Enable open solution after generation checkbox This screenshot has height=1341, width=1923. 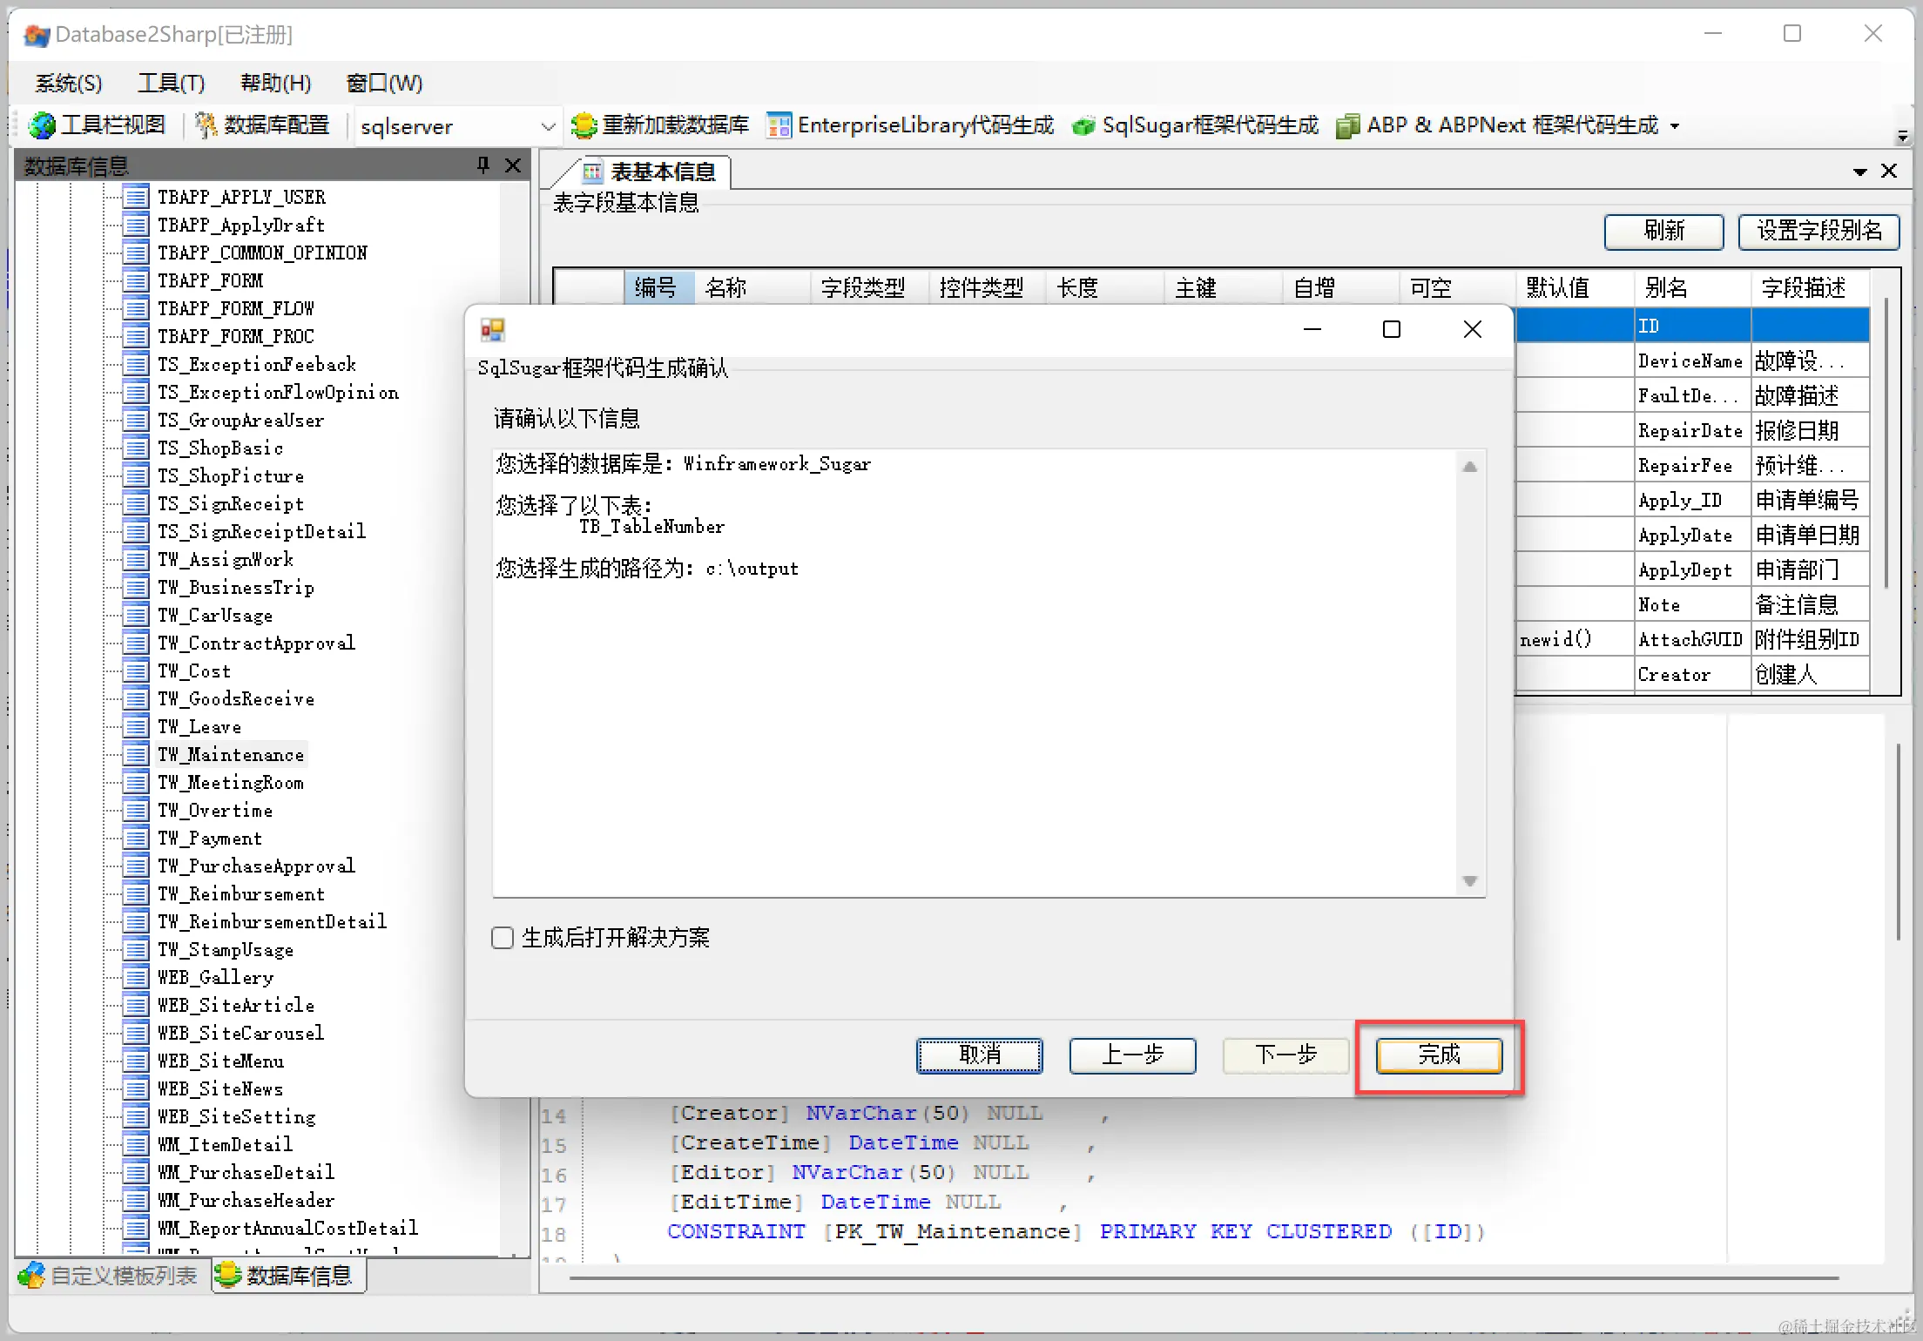click(x=503, y=938)
